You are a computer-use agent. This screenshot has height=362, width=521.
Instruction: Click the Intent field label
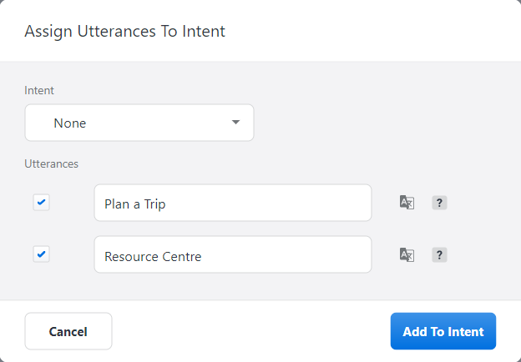[39, 89]
